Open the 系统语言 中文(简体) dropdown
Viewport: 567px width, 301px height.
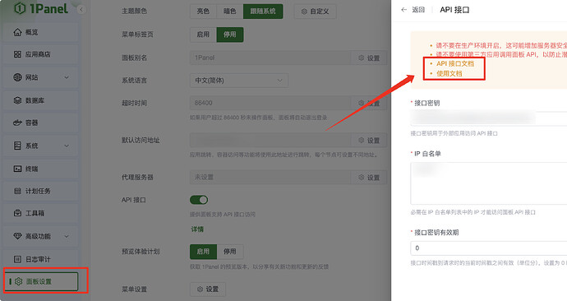click(x=238, y=81)
